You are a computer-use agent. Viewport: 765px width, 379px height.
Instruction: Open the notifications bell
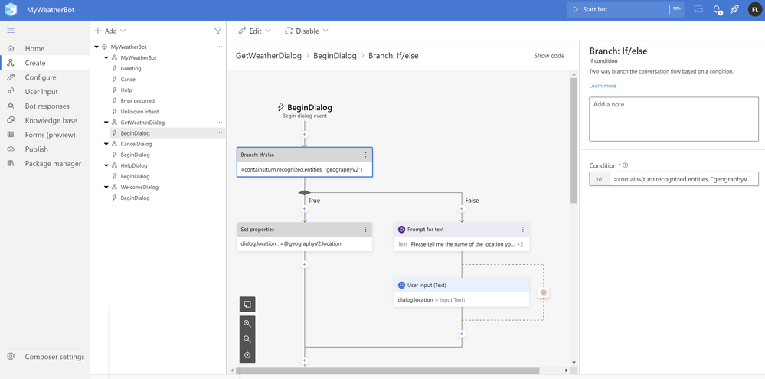(717, 9)
